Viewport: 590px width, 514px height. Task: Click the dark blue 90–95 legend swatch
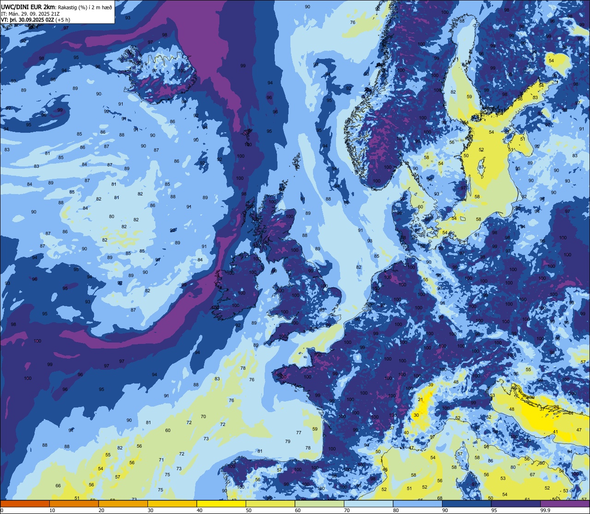(x=466, y=503)
